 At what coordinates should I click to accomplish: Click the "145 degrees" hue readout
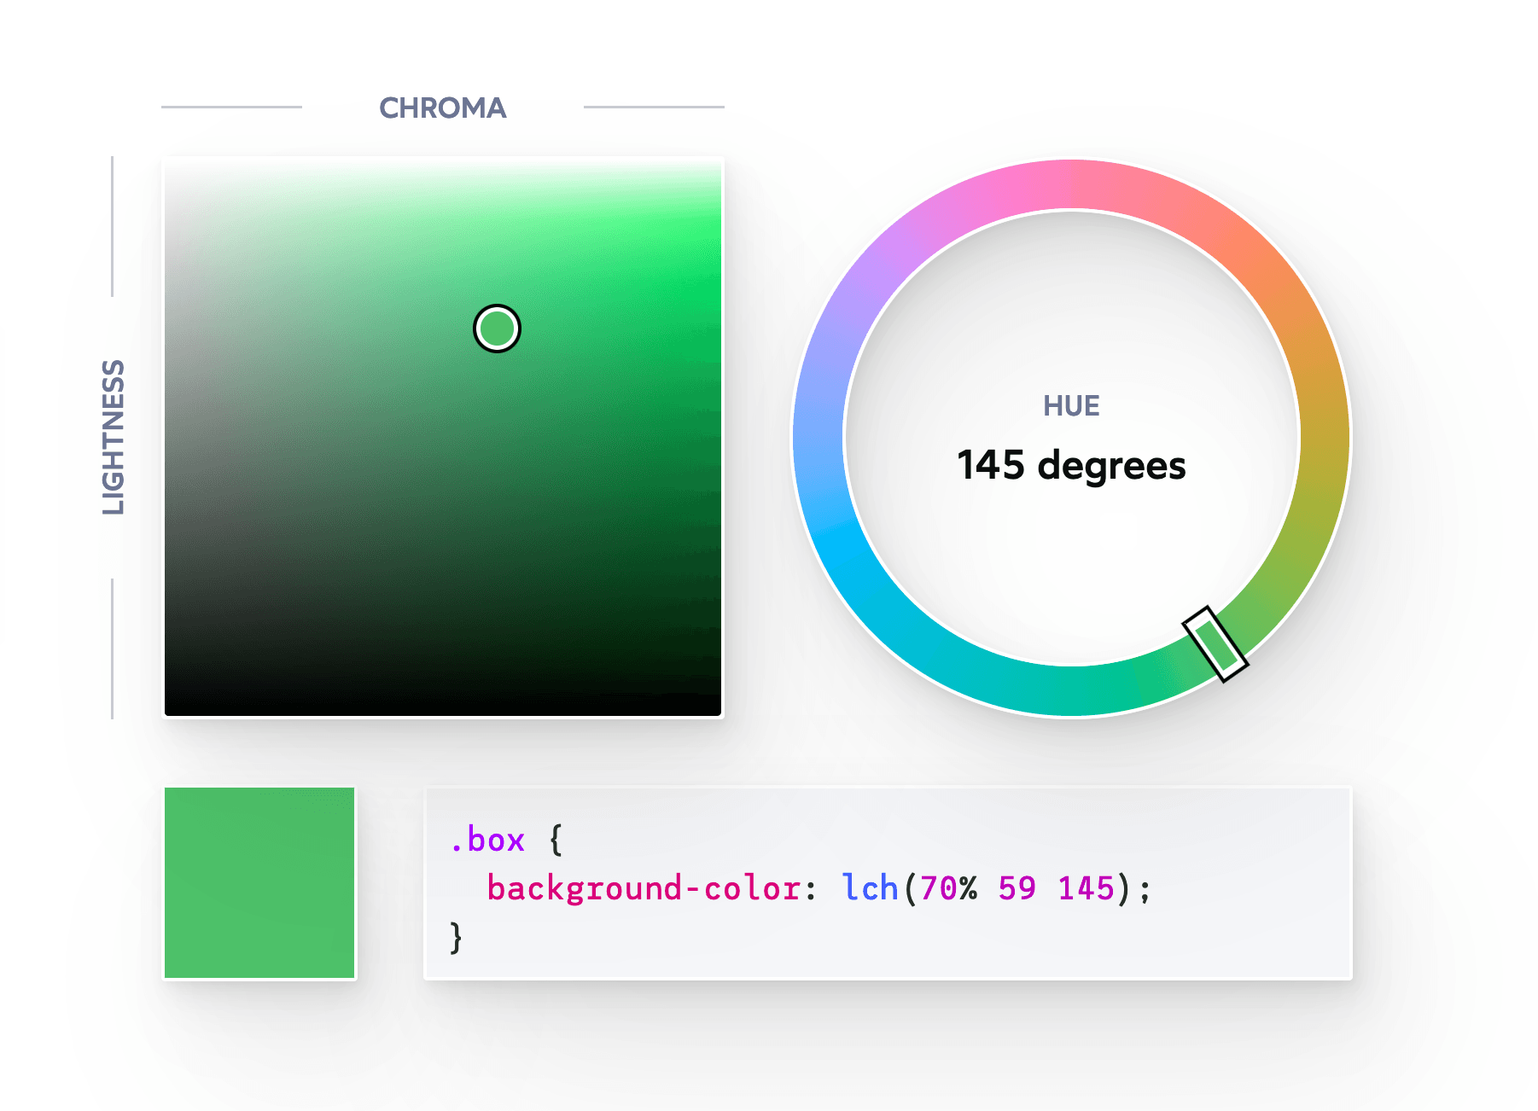1071,466
